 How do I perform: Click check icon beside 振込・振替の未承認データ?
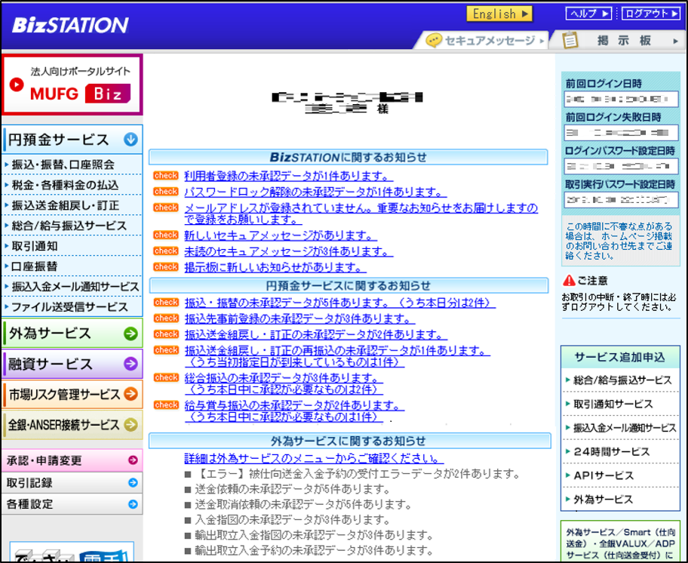tap(166, 302)
